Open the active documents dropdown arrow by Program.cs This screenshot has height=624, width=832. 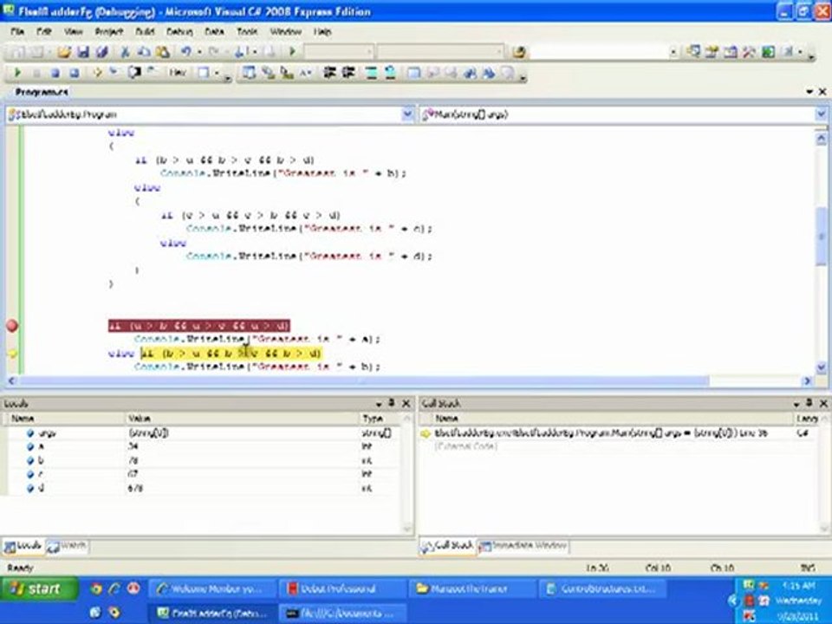pos(809,92)
